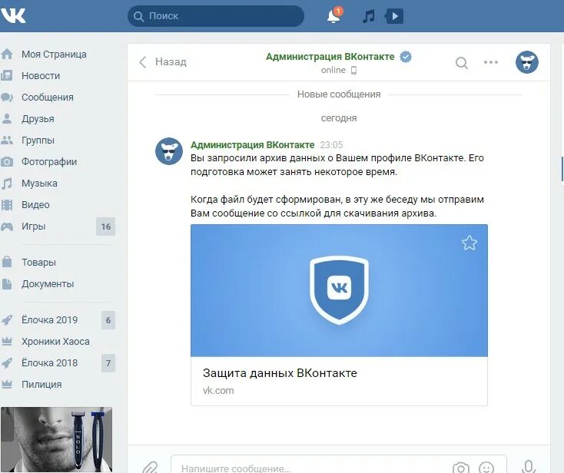Screen dimensions: 564x473
Task: Click the home icon beside Моя Страница
Action: click(7, 55)
